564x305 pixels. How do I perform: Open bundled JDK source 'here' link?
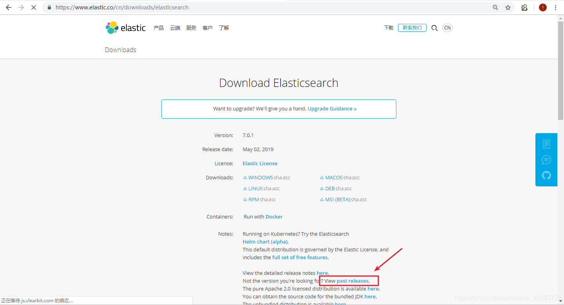(370, 297)
